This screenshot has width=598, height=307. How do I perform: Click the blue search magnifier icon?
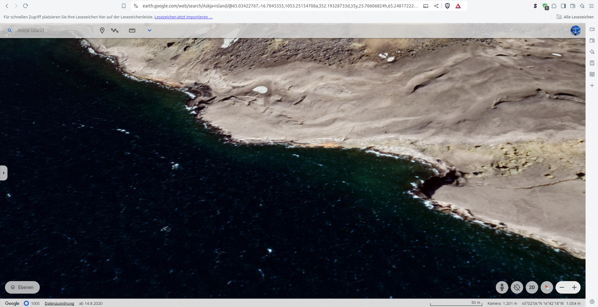pos(9,30)
